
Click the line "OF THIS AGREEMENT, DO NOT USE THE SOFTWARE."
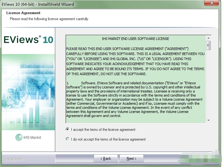tap(106, 74)
